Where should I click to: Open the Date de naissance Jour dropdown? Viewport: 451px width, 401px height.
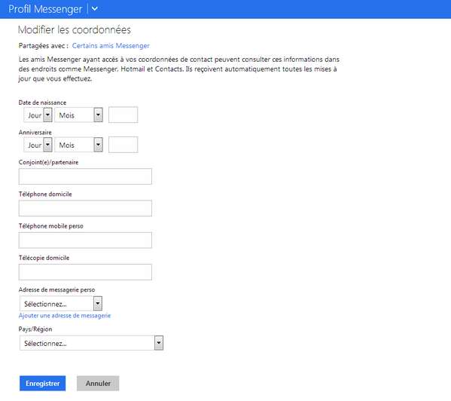point(38,115)
